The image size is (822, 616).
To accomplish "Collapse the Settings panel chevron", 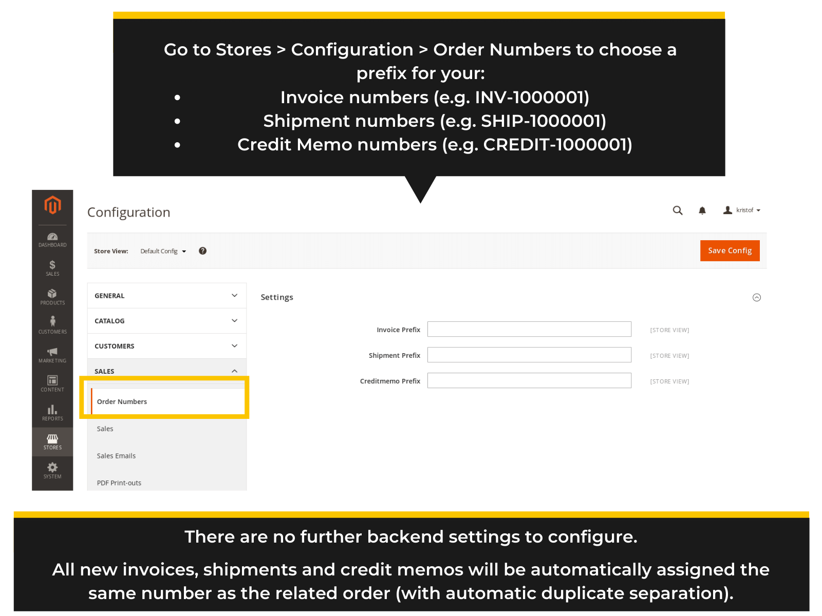I will pos(756,297).
